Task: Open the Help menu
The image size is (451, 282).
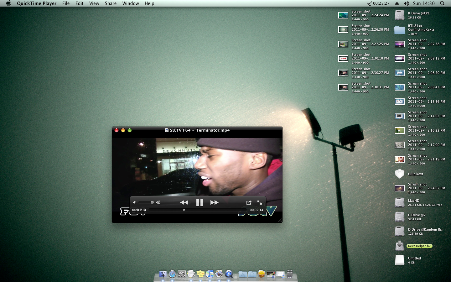Action: (149, 3)
